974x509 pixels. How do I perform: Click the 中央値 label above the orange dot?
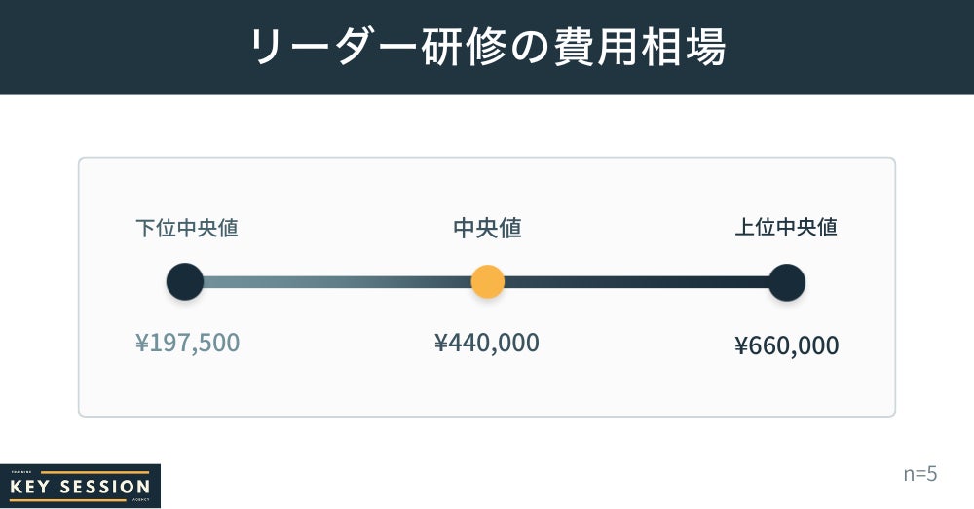(x=487, y=228)
